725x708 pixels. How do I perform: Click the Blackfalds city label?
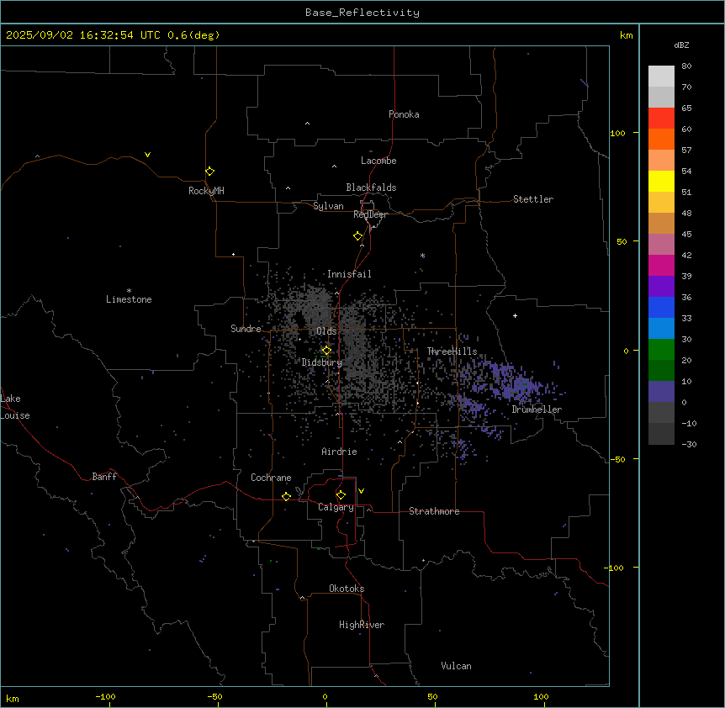coord(371,188)
